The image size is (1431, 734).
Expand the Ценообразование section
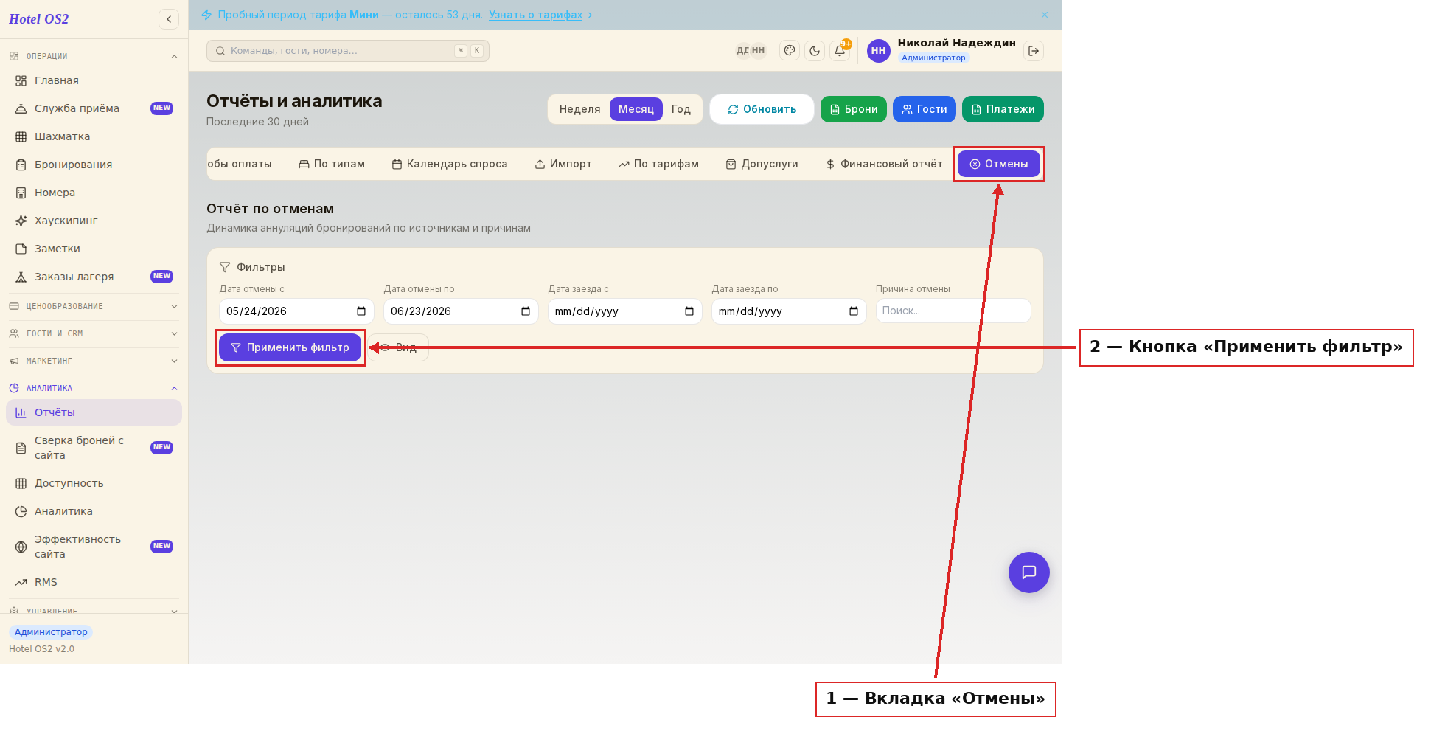tap(94, 306)
